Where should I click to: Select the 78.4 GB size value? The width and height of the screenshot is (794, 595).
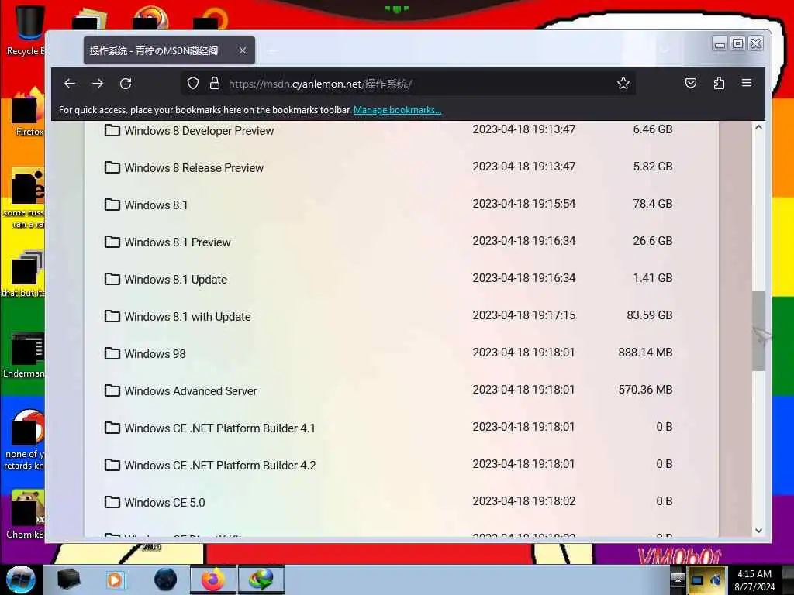653,204
